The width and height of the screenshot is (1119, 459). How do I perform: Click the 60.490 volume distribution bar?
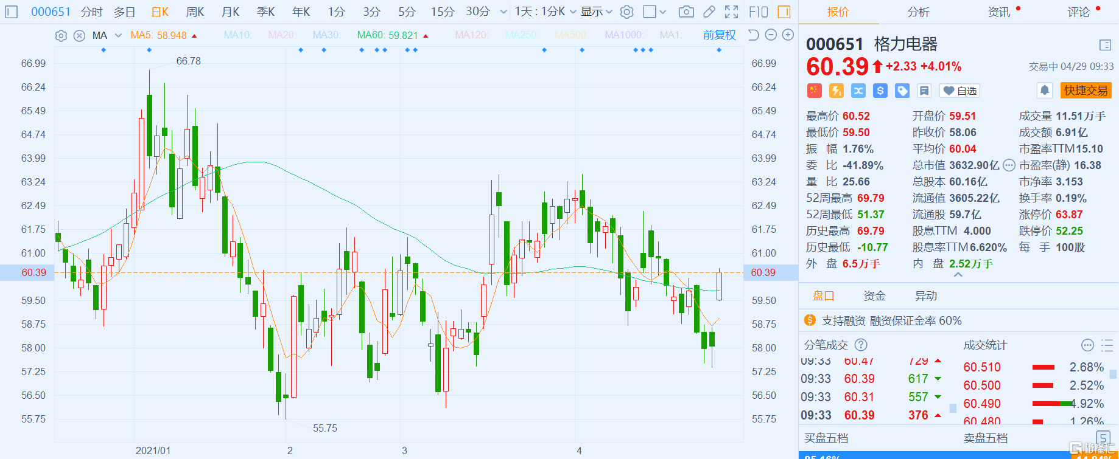click(x=1053, y=404)
